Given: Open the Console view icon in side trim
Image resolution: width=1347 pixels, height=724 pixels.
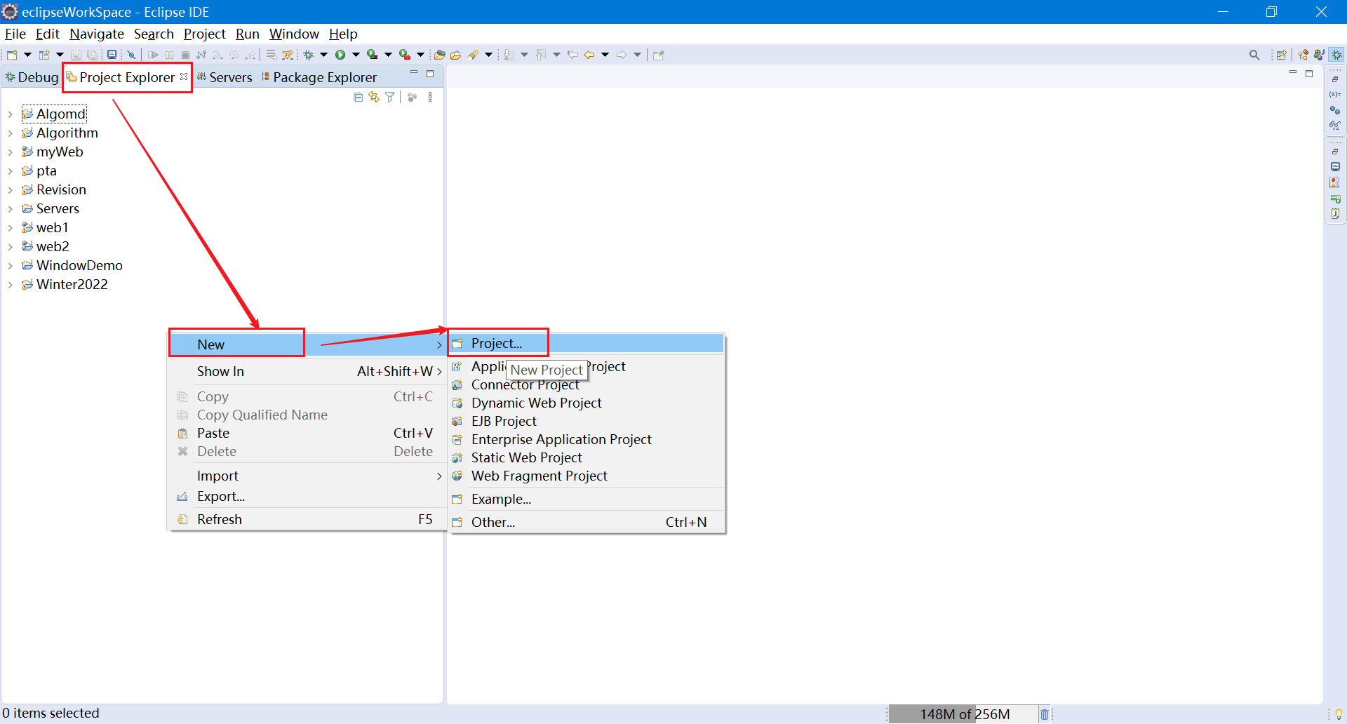Looking at the screenshot, I should coord(1335,167).
